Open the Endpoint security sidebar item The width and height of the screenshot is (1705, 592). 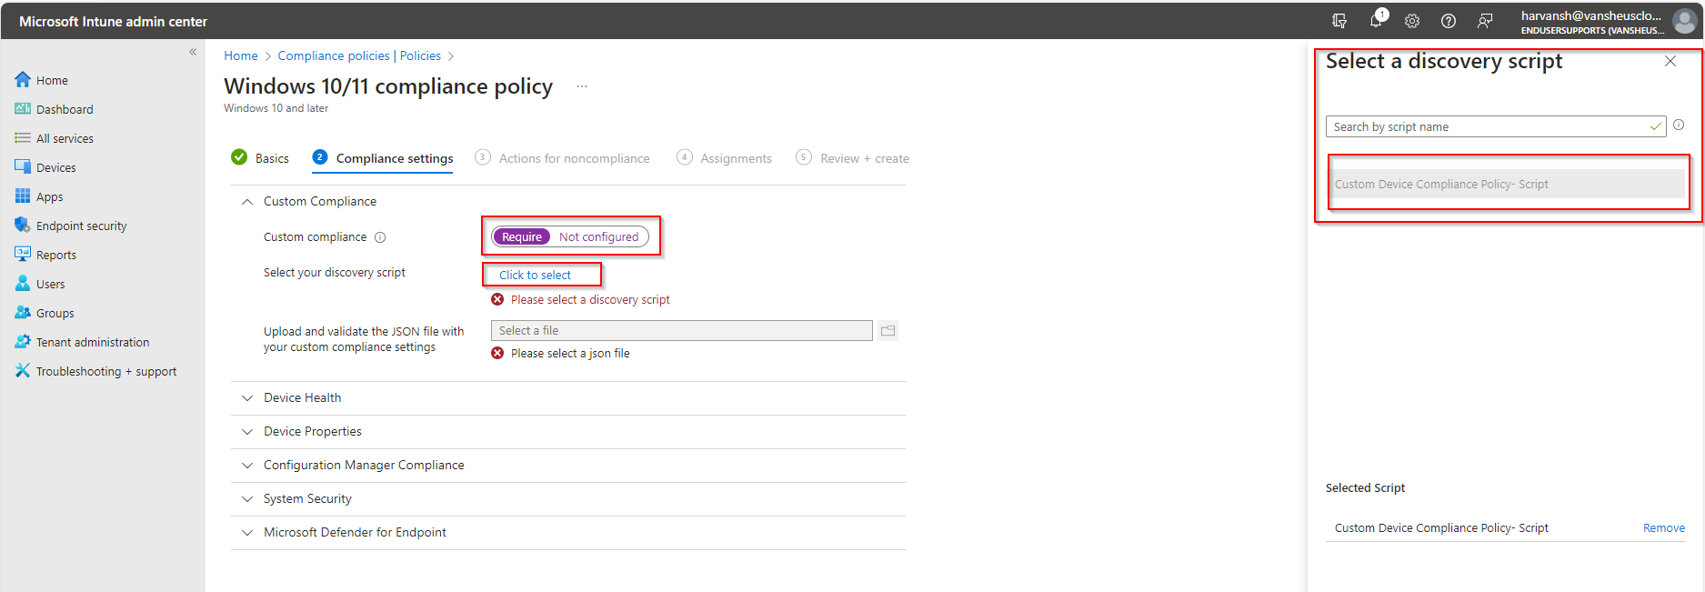tap(71, 226)
